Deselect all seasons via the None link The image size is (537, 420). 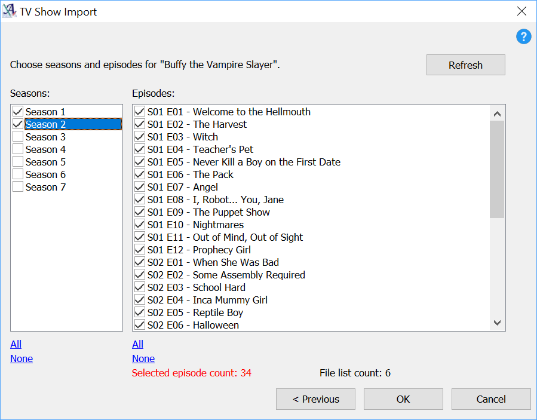[x=22, y=358]
